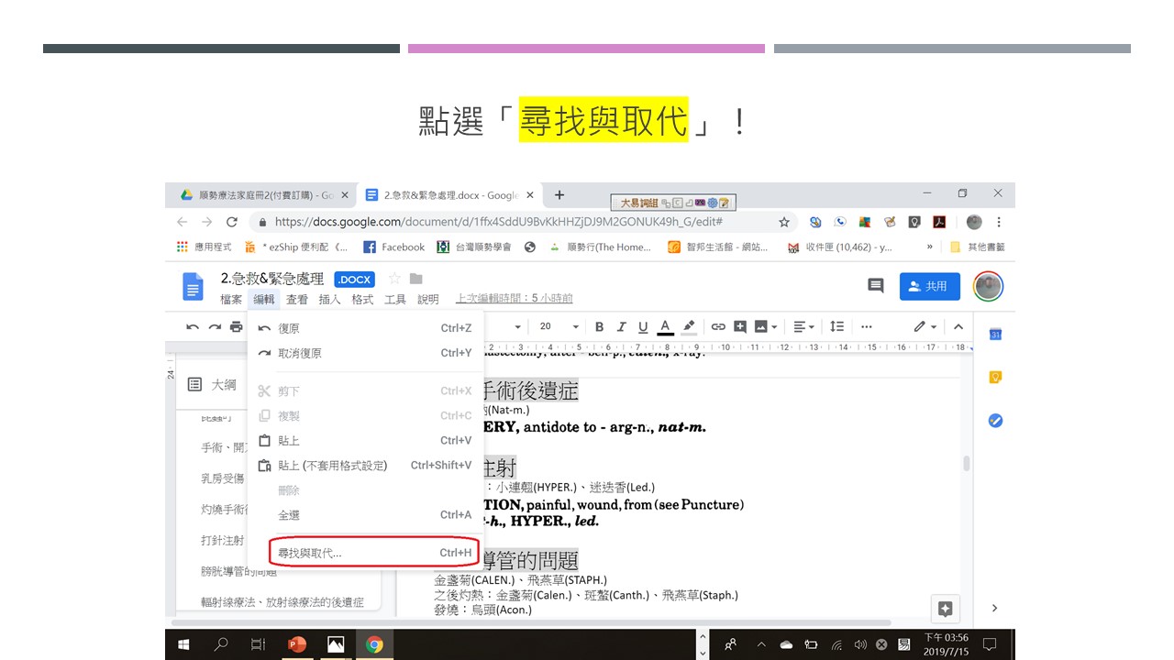
Task: Open the Calendar icon in side panel
Action: (x=995, y=335)
